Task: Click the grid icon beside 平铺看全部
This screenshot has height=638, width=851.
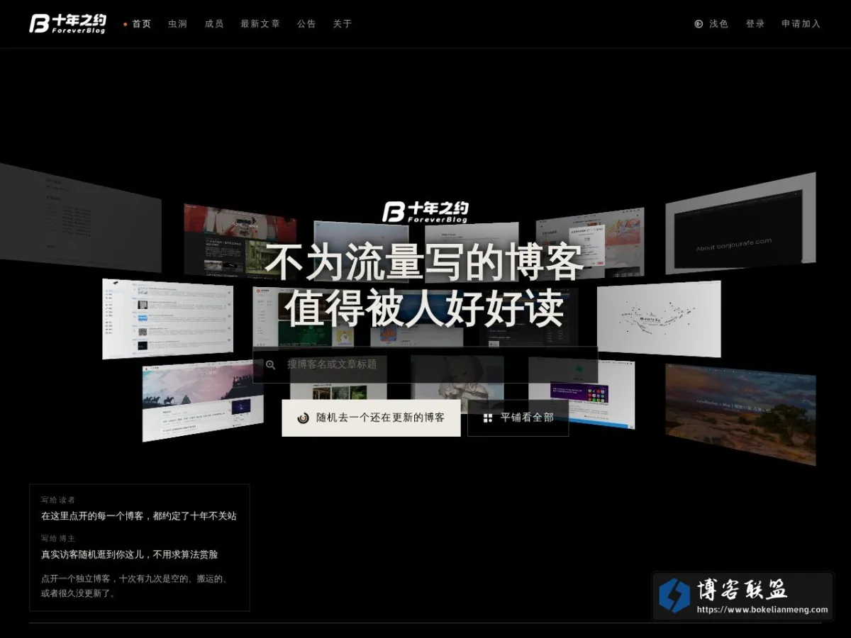Action: [488, 418]
